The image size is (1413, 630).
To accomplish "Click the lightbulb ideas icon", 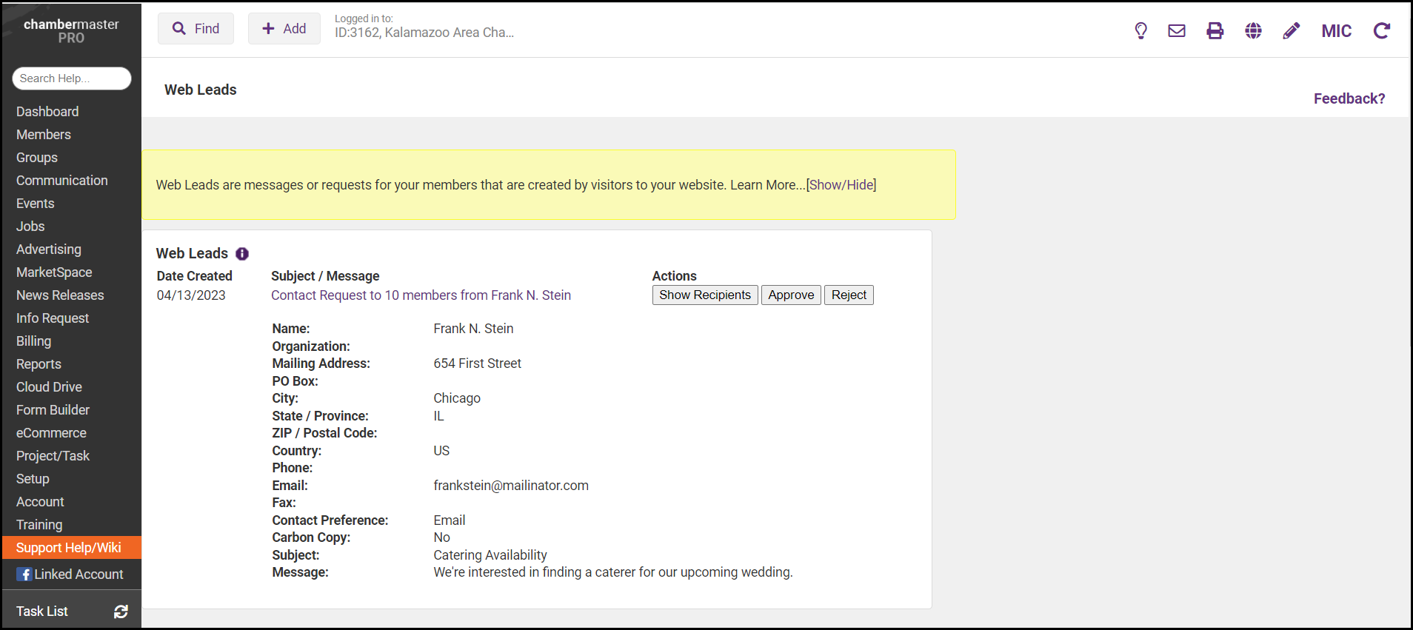I will click(x=1140, y=31).
